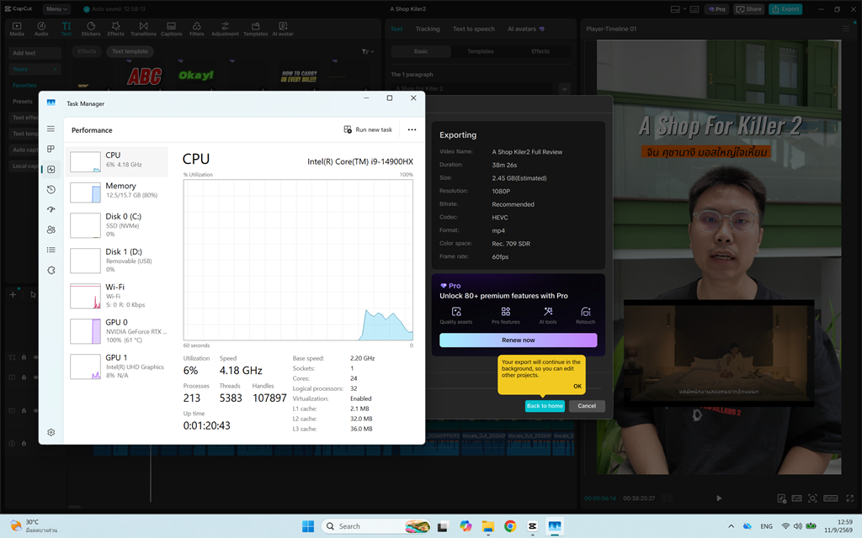Open Filters panel in CapCut toolbar

coord(196,29)
